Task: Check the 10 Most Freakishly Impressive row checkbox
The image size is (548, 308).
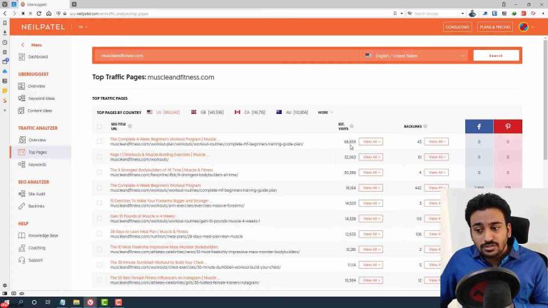Action: point(100,249)
